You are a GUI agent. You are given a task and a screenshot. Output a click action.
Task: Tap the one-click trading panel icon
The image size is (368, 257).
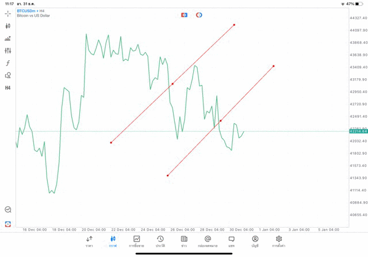(x=8, y=224)
